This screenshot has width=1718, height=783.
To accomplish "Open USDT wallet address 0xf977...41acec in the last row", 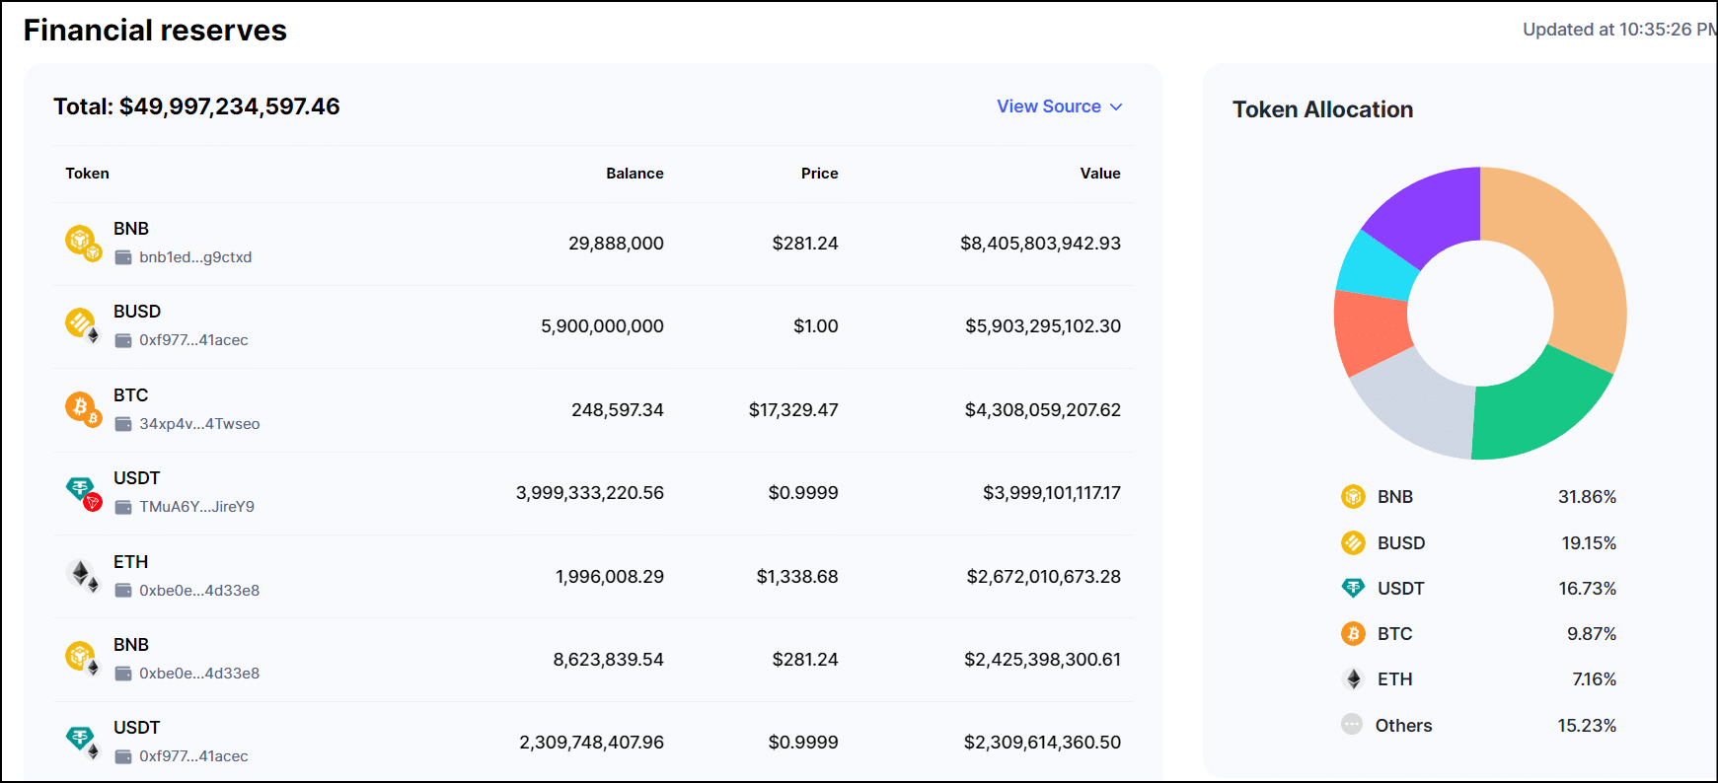I will tap(193, 756).
